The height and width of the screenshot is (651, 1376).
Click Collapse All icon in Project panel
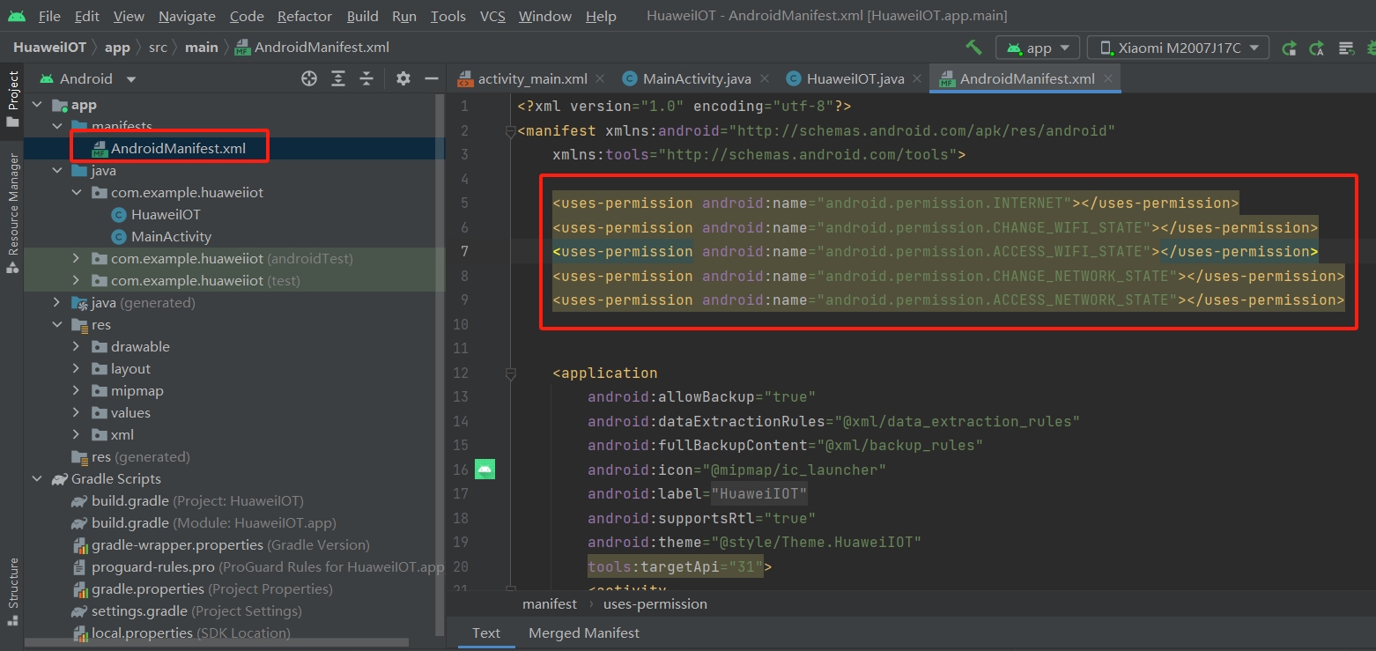pyautogui.click(x=366, y=78)
